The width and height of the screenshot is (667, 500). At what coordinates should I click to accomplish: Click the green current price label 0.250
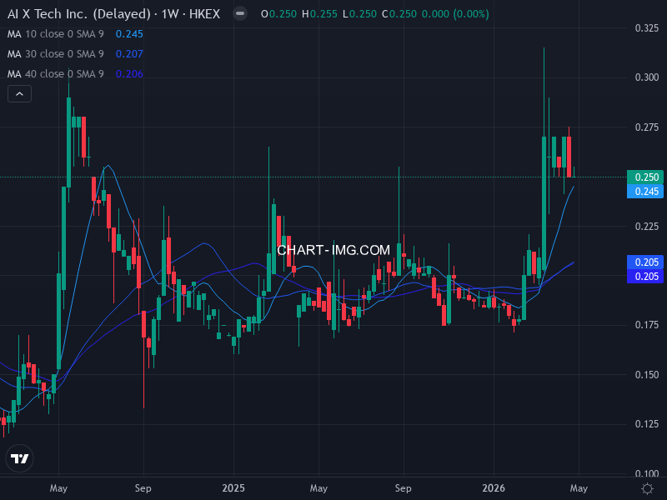coord(645,177)
